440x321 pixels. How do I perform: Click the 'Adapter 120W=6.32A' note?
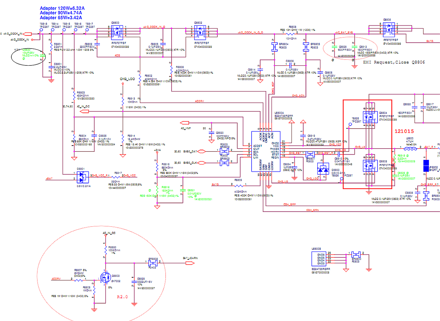pyautogui.click(x=62, y=8)
